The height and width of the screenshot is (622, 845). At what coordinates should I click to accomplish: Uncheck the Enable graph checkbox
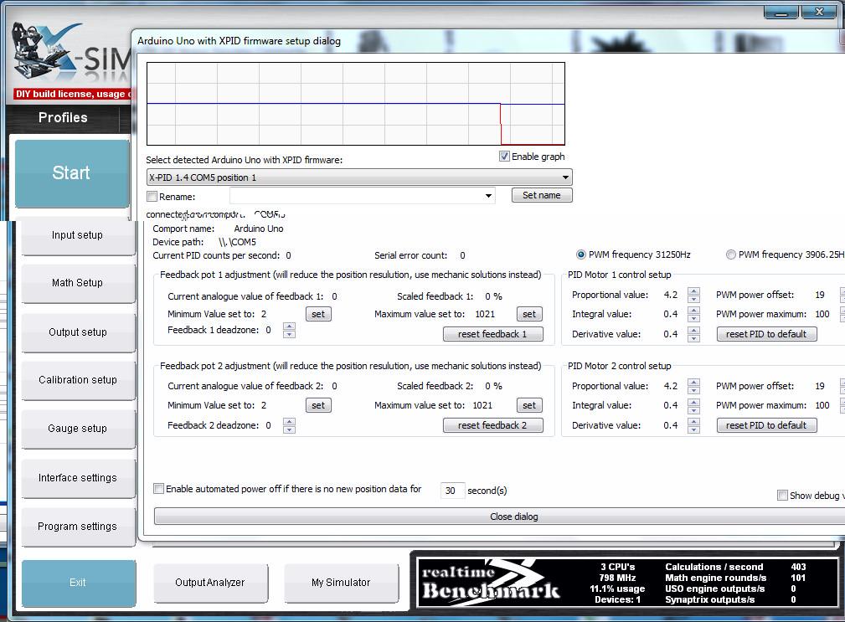point(504,157)
